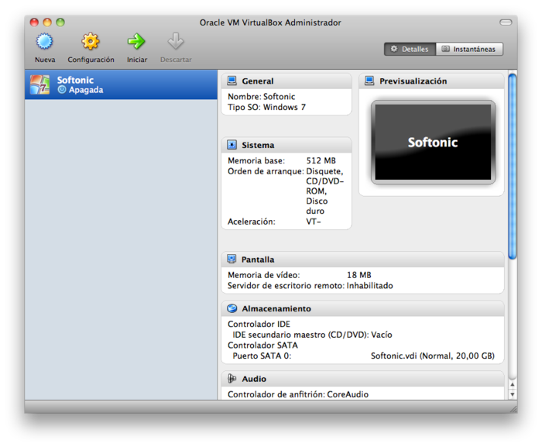Click 'Softonic.vdi (Normal, 20,00 GB)' value
This screenshot has height=447, width=542.
click(x=432, y=356)
